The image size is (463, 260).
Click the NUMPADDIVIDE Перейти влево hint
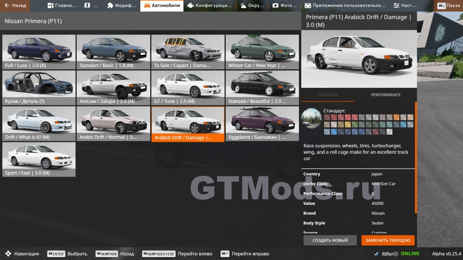point(177,254)
